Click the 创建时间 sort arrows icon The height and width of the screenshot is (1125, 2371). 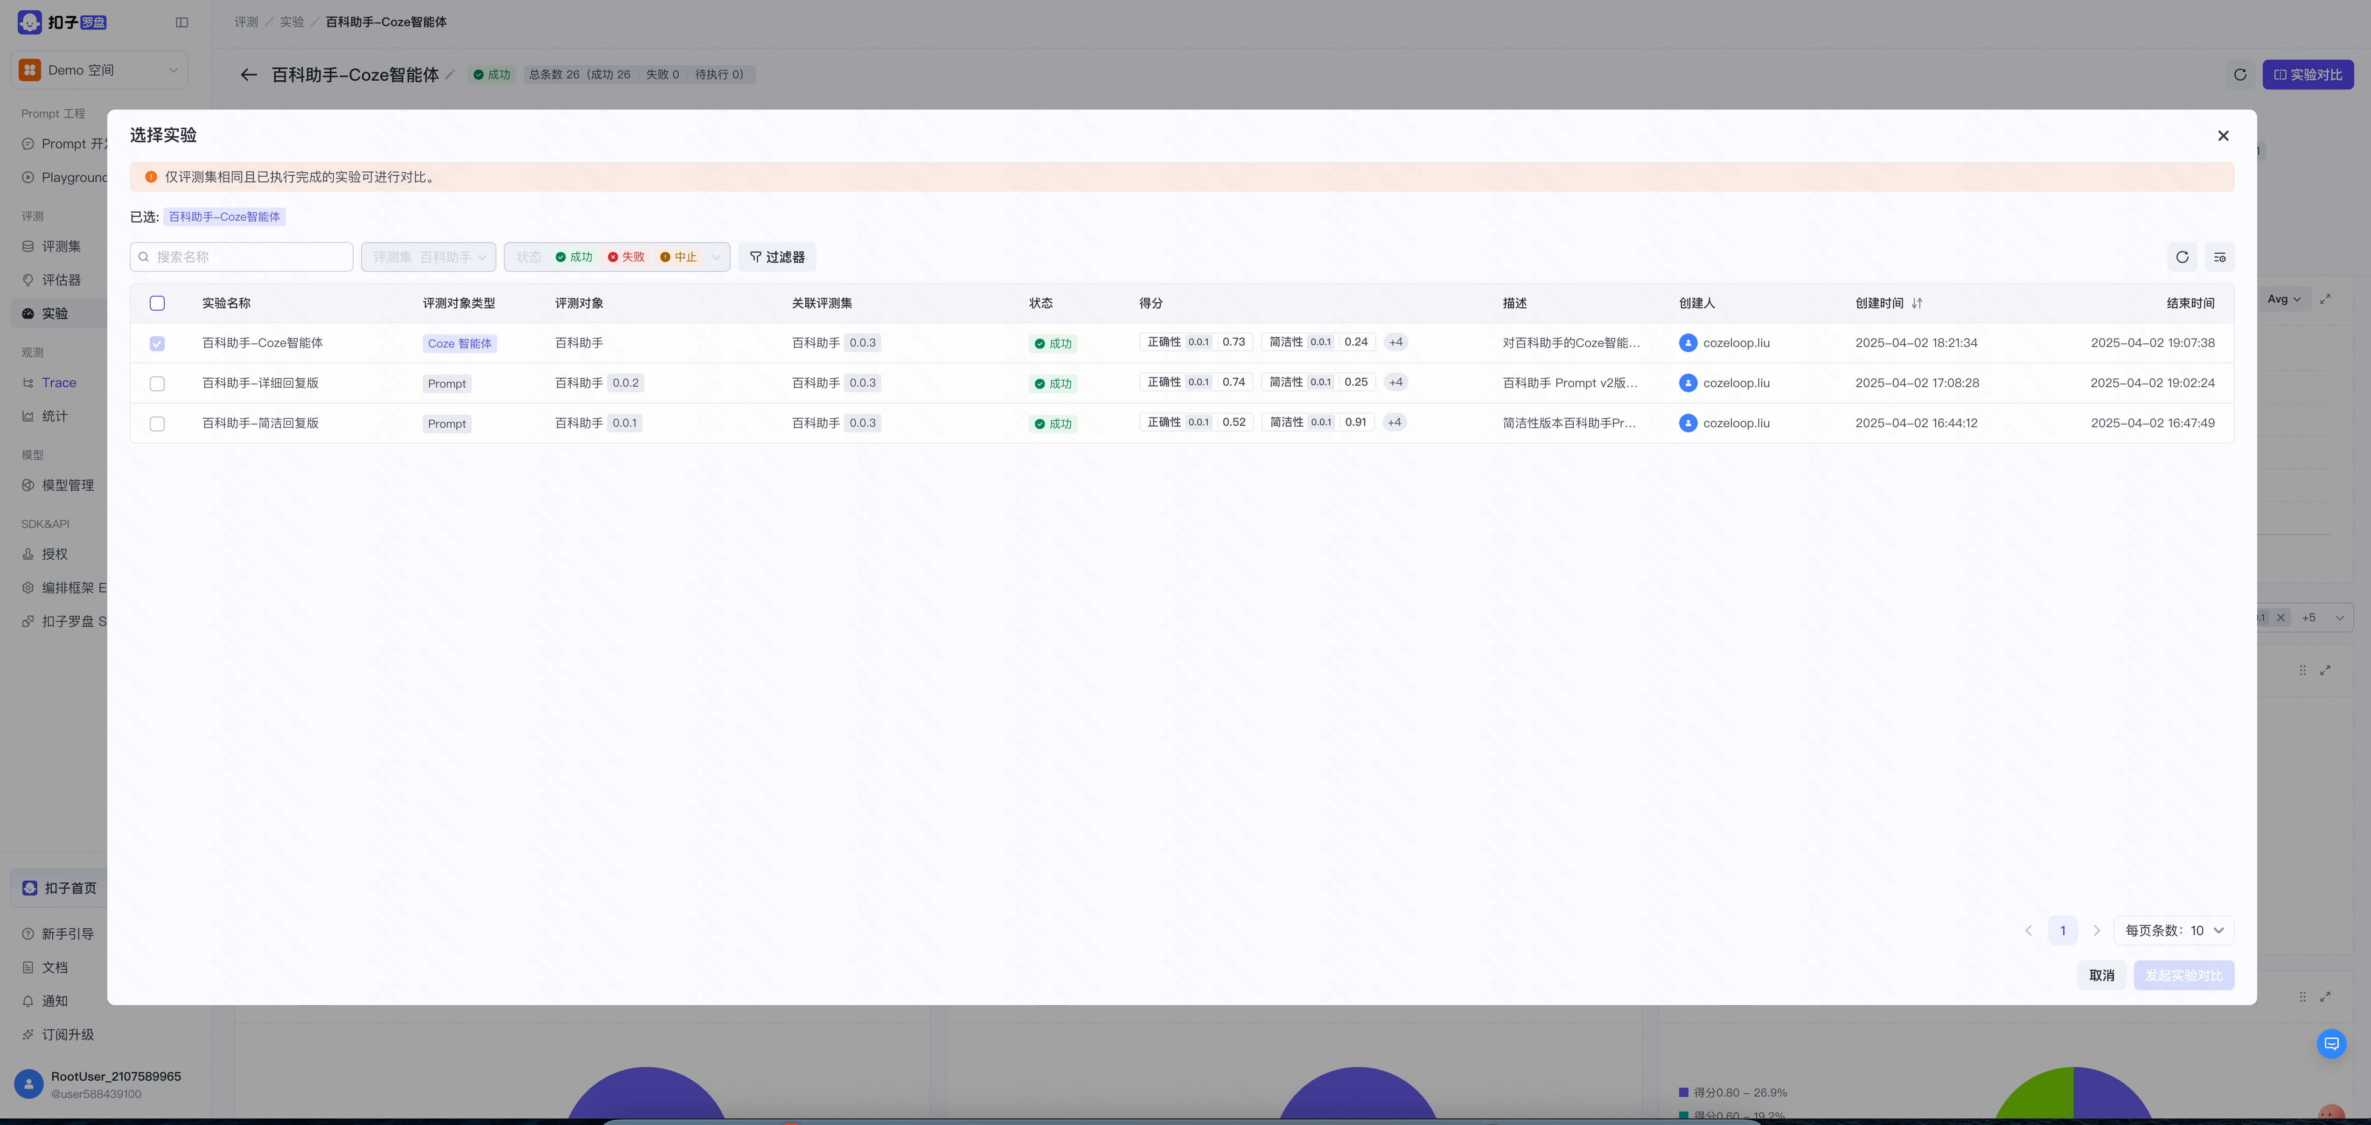click(1916, 303)
